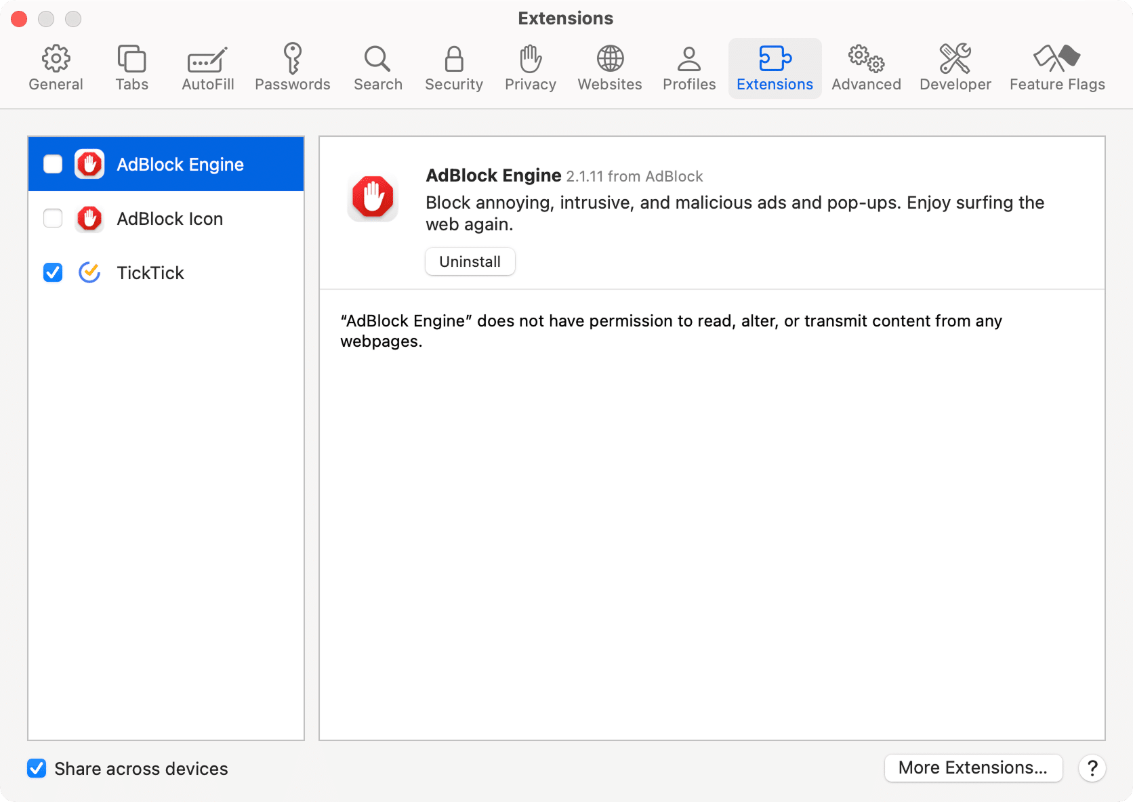Open the Developer preferences pane
1133x802 pixels.
click(955, 66)
